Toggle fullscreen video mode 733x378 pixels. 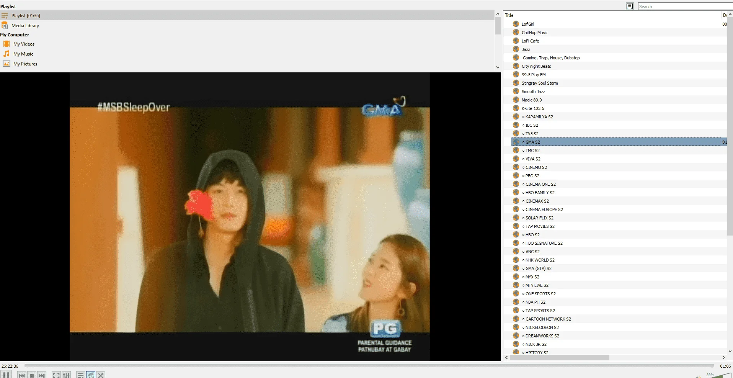click(56, 375)
